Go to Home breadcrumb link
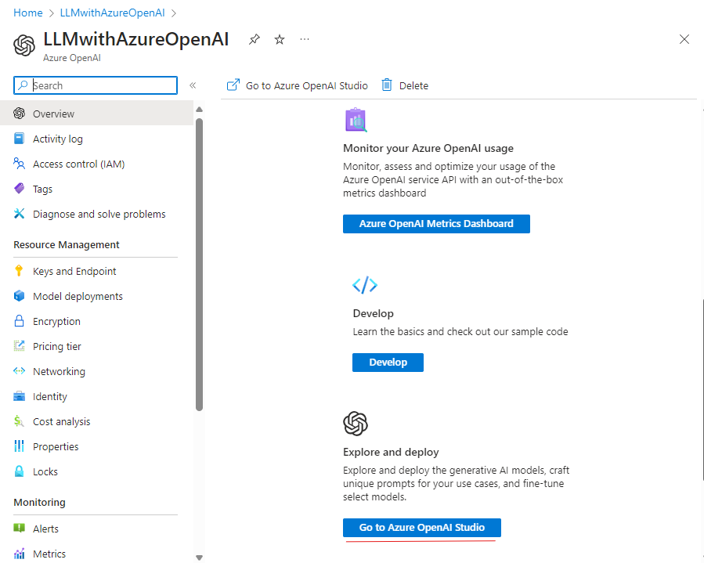The width and height of the screenshot is (704, 563). pyautogui.click(x=28, y=13)
